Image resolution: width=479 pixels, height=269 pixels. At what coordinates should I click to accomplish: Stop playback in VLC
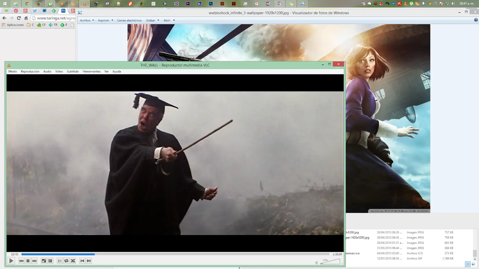(28, 261)
